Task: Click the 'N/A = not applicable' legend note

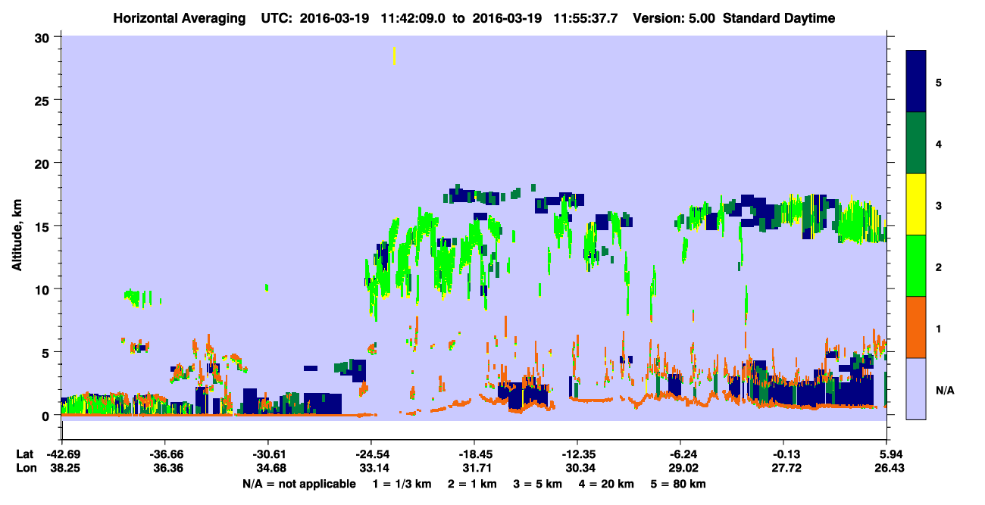Action: pos(299,484)
